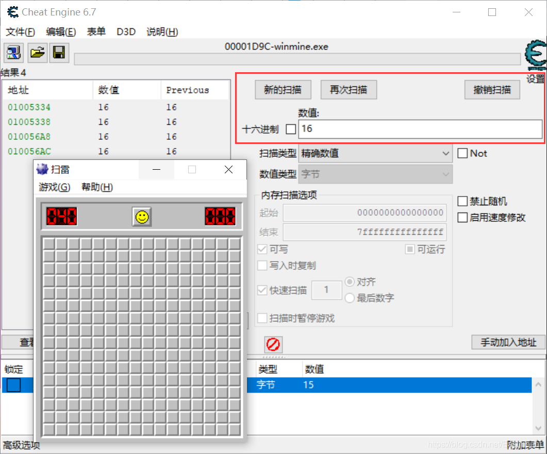Select result address 010056AC
The height and width of the screenshot is (454, 547).
click(29, 152)
